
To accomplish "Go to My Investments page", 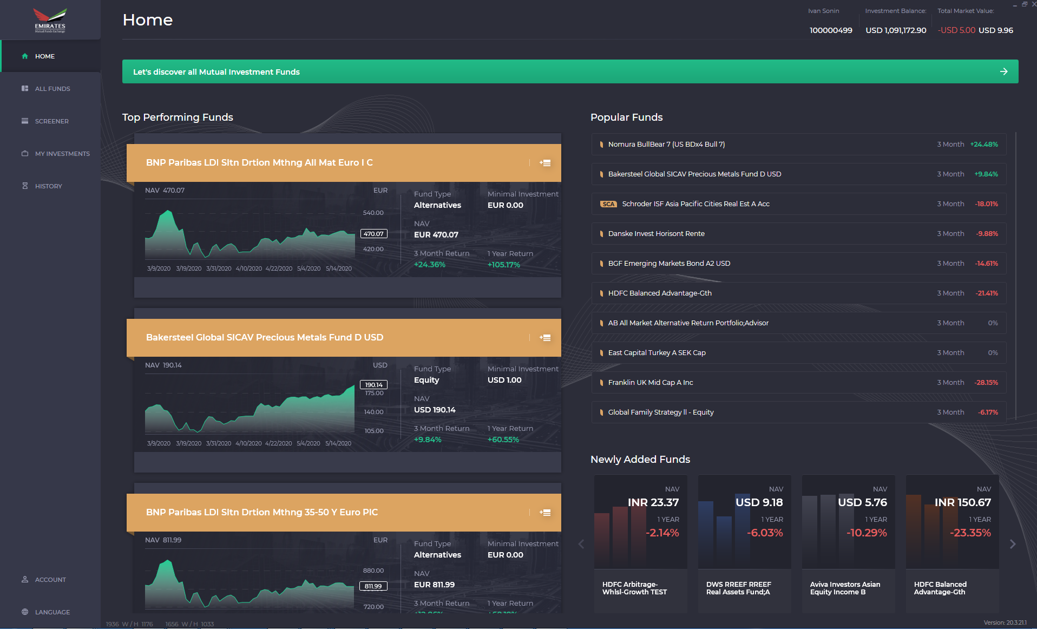I will [62, 154].
